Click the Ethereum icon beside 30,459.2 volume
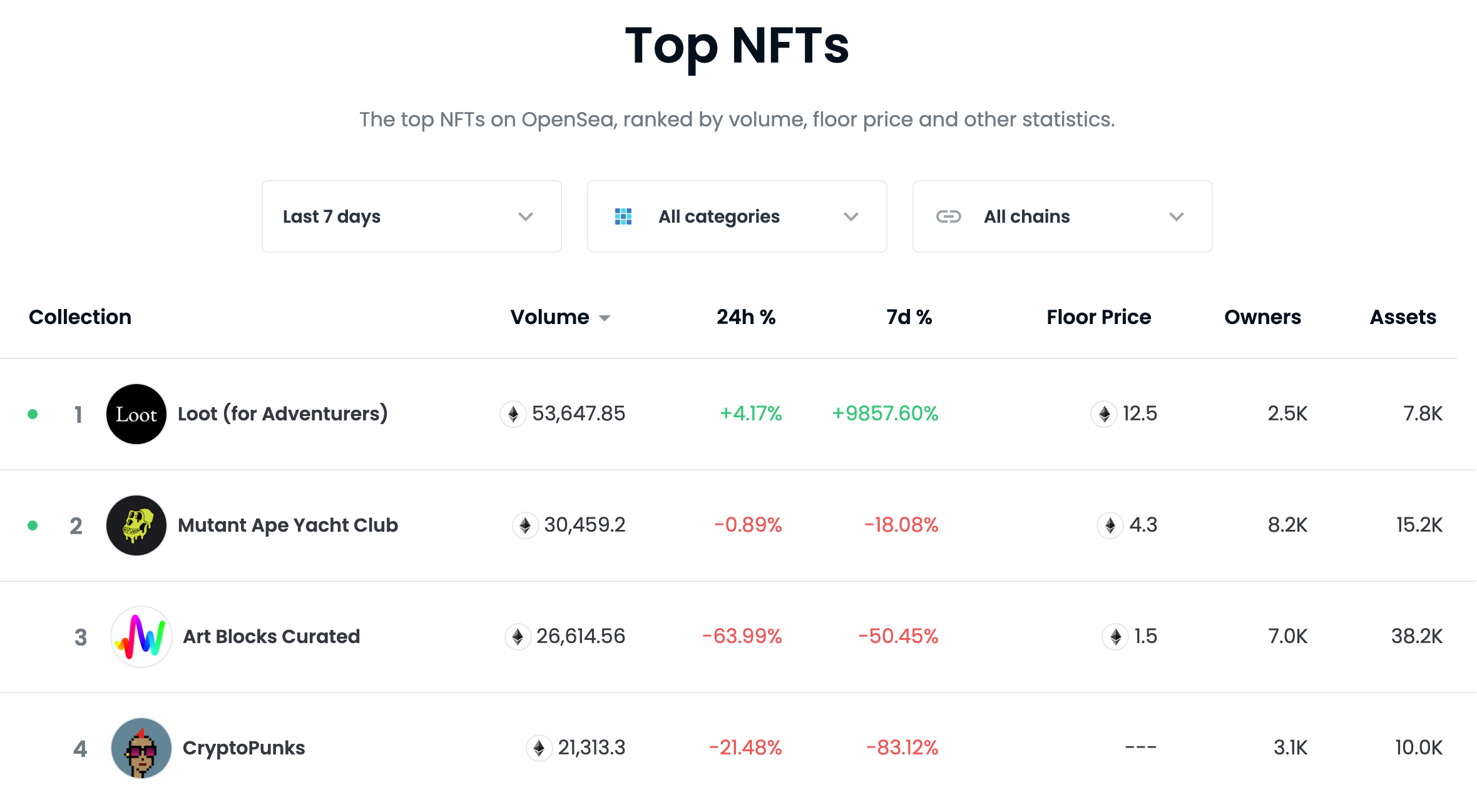Screen dimensions: 1477x802 coord(525,525)
